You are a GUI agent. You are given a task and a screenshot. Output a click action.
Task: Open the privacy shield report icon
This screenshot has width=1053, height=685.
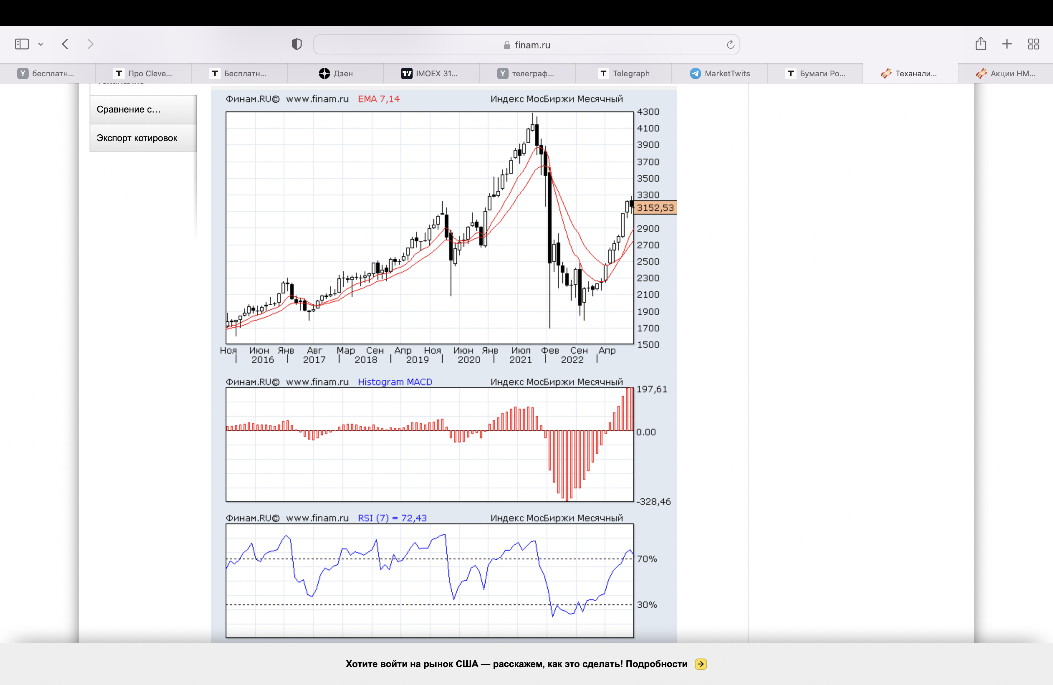[297, 44]
